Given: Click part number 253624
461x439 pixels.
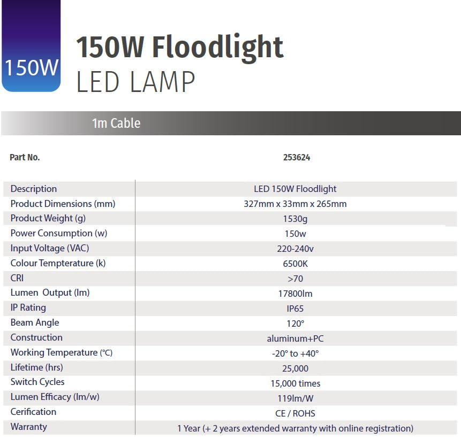Looking at the screenshot, I should pos(296,158).
